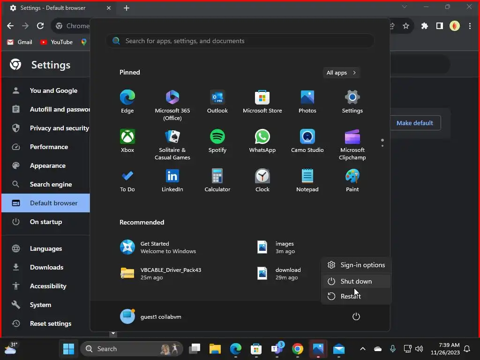This screenshot has height=360, width=480.
Task: Open the notifications bell in system tray
Action: click(x=467, y=349)
